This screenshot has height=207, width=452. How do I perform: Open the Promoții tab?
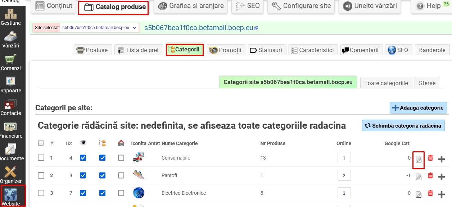226,50
